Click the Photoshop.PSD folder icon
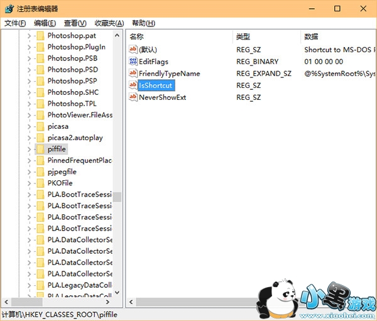Screen dimensions: 377x321 [x=40, y=70]
